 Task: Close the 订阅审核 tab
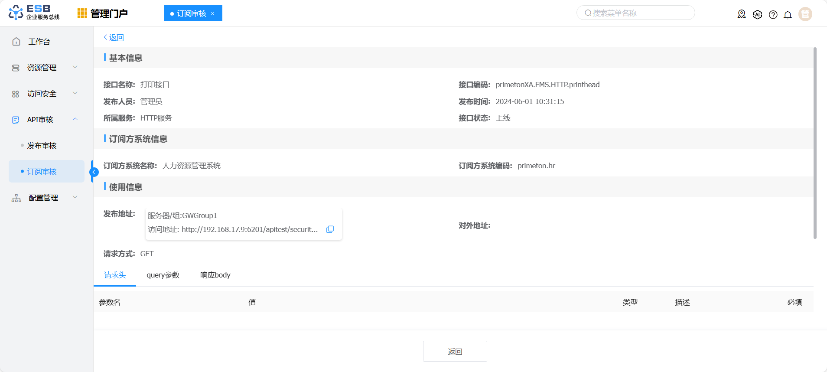tap(213, 13)
